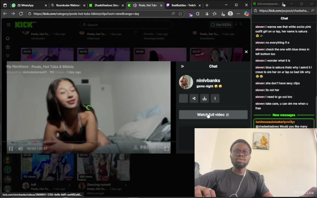
Task: Open the browser downloads icon
Action: coord(223,14)
